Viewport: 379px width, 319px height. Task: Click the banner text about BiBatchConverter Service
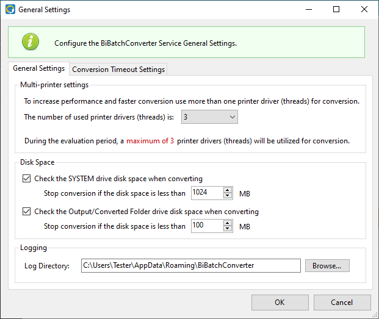pyautogui.click(x=145, y=43)
